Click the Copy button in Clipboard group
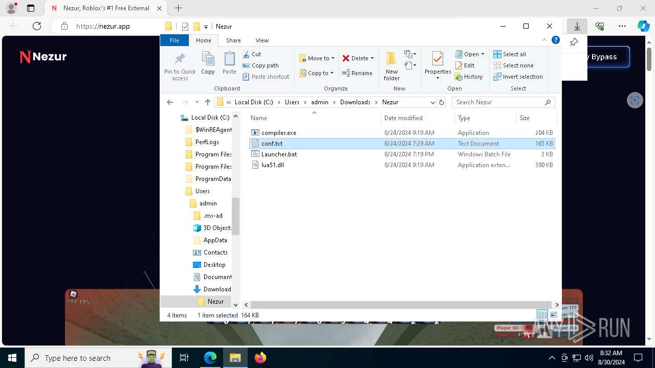Viewport: 655px width, 368px height. [208, 63]
